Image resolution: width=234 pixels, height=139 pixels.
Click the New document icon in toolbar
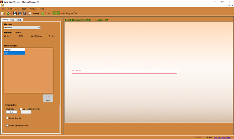point(2,13)
